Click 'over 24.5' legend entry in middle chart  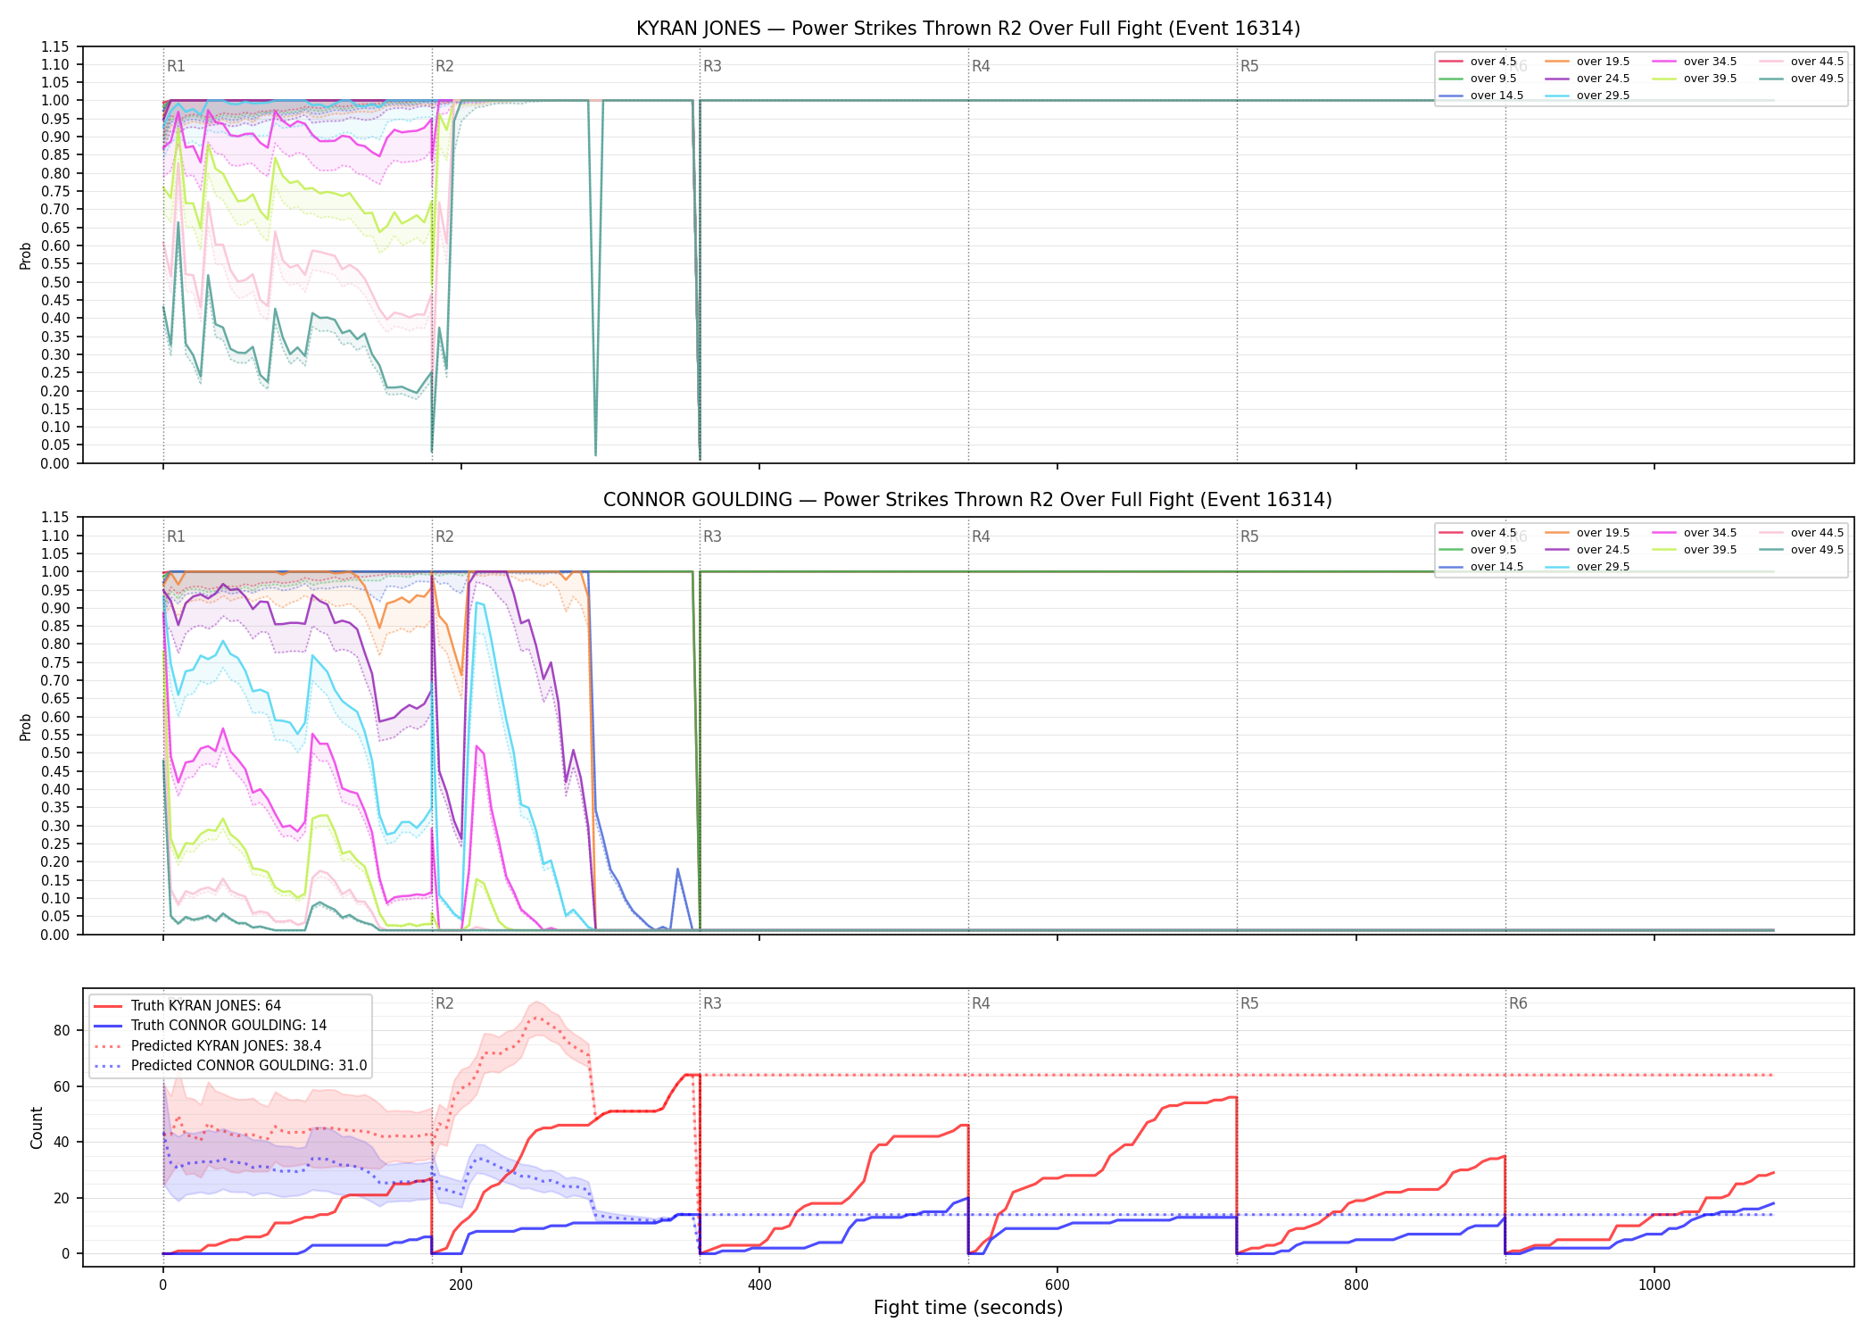point(1588,550)
